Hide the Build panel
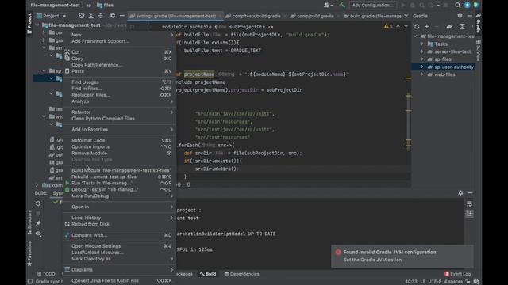This screenshot has width=508, height=285. click(470, 192)
